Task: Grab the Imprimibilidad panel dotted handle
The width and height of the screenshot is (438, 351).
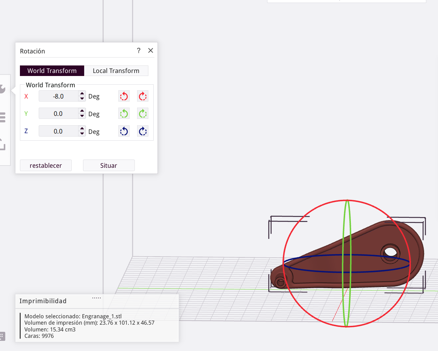Action: 97,298
